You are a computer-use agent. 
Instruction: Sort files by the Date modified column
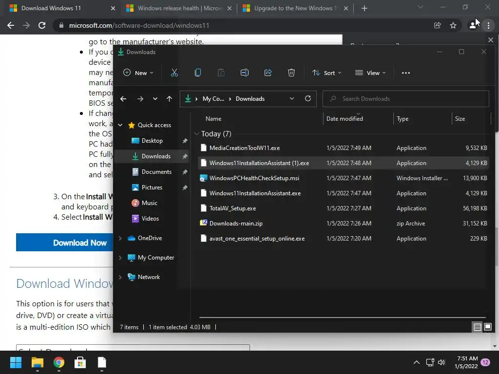(345, 119)
